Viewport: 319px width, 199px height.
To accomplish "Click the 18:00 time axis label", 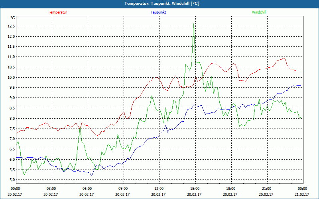I will [231, 188].
